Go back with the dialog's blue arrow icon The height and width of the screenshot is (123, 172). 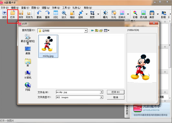92,30
